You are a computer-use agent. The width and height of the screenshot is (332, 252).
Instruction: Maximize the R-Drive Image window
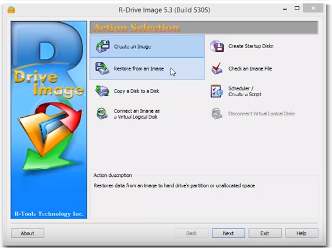point(297,8)
